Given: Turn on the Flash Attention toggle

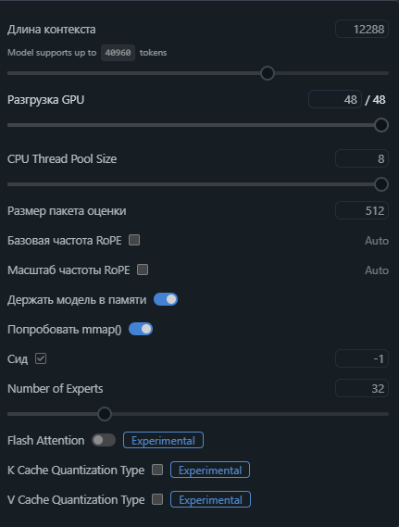Looking at the screenshot, I should tap(104, 440).
